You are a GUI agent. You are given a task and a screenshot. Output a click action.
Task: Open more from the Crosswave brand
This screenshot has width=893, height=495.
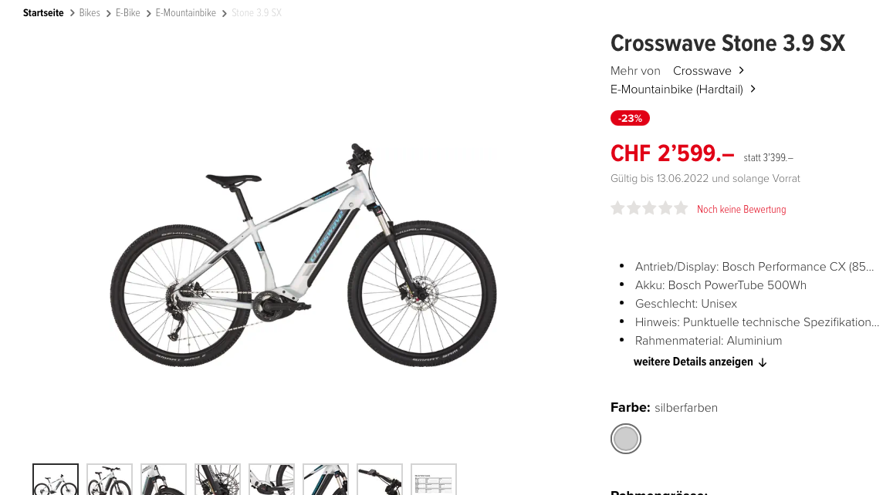tap(702, 71)
